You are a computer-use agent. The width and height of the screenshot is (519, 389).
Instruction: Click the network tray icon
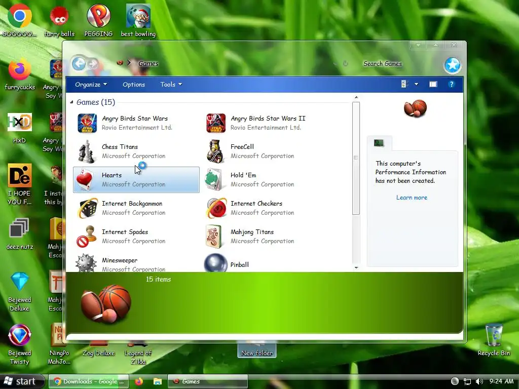click(467, 381)
